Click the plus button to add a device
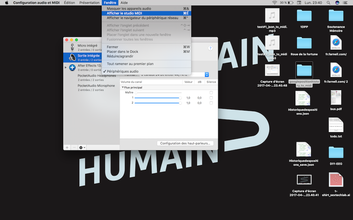This screenshot has height=220, width=353. pos(67,147)
